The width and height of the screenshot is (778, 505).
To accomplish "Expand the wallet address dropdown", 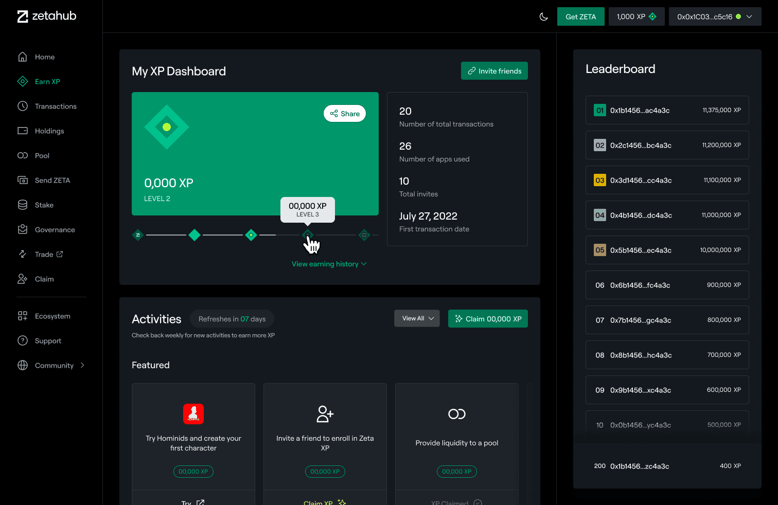I will 715,16.
